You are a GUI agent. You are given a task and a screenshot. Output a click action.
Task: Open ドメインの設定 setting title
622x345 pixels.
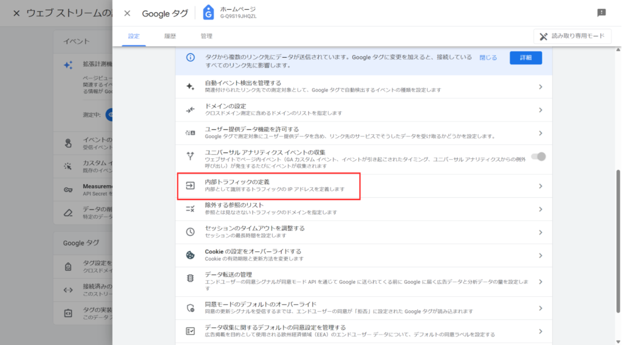pos(225,106)
